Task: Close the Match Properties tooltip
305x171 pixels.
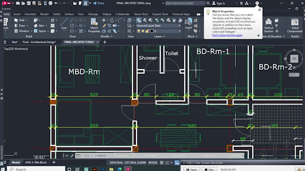Action: click(259, 10)
